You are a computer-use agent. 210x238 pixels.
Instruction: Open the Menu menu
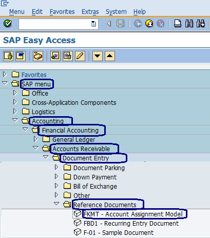[x=17, y=12]
